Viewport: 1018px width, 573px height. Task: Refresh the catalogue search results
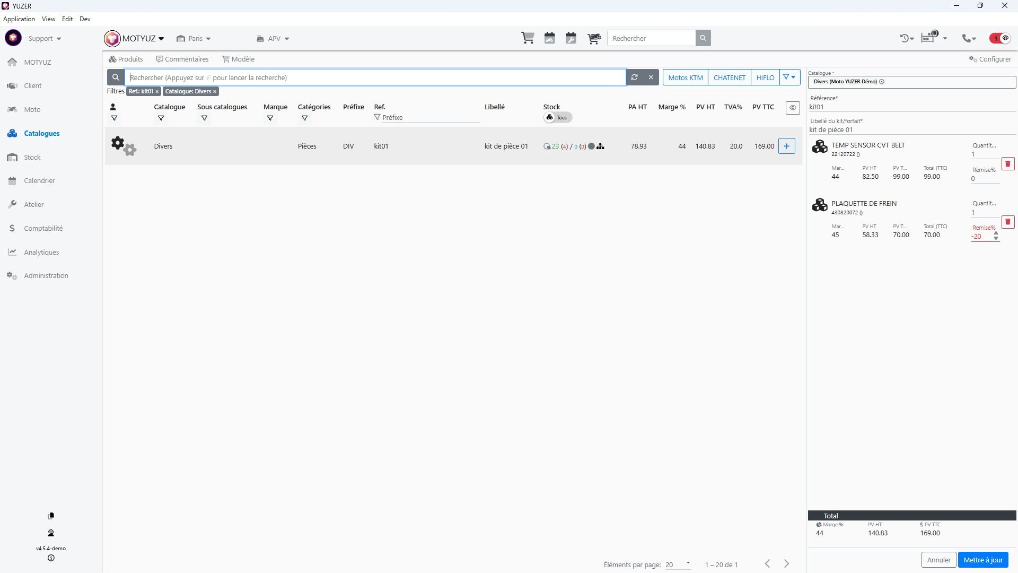[634, 77]
